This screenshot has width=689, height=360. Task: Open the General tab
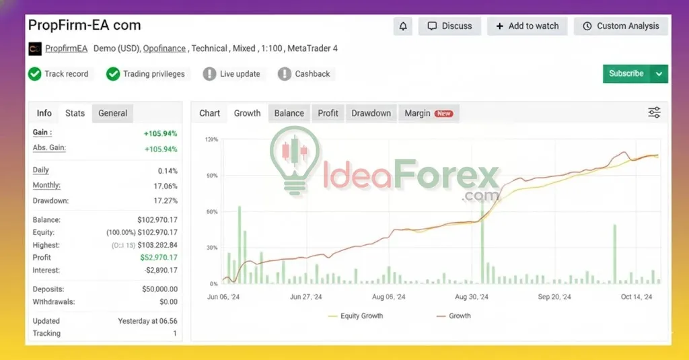point(112,113)
